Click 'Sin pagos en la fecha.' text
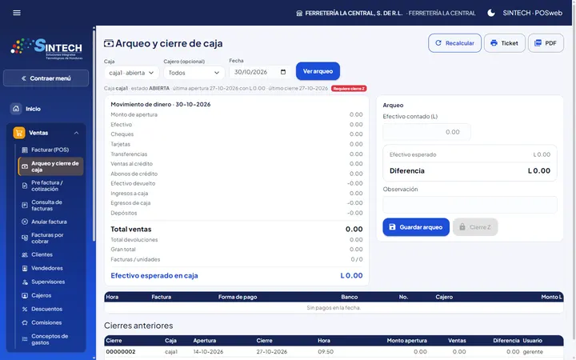Viewport: 576px width, 360px height. click(x=334, y=308)
